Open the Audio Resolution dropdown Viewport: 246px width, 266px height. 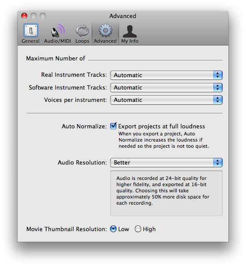click(166, 162)
